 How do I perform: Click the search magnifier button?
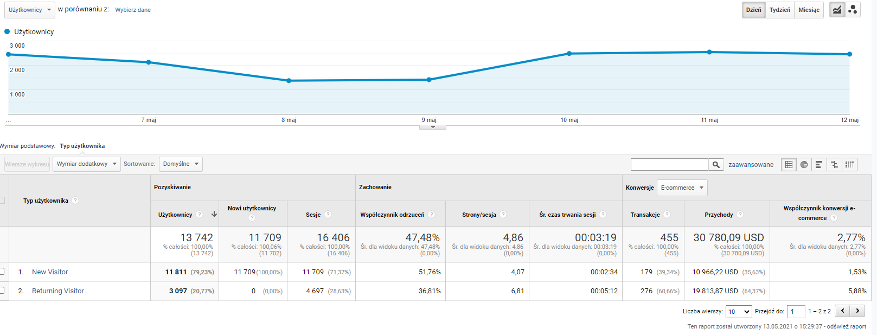coord(716,164)
